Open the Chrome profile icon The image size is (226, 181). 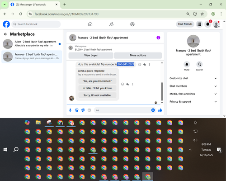213,14
